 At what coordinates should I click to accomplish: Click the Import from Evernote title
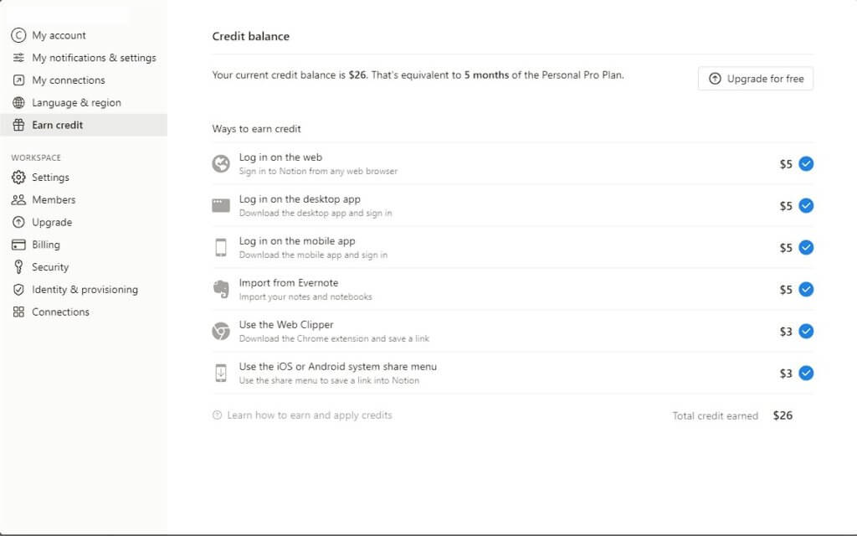click(x=289, y=283)
